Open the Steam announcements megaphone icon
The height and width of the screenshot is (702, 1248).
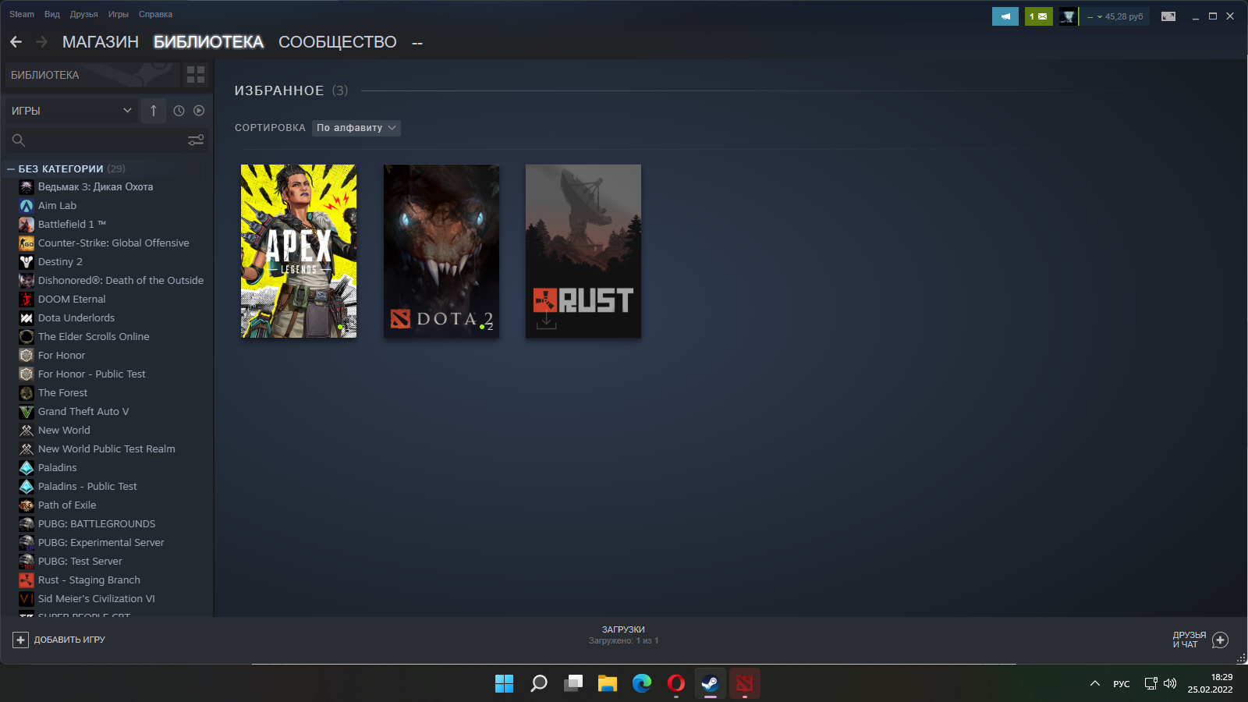[1005, 16]
